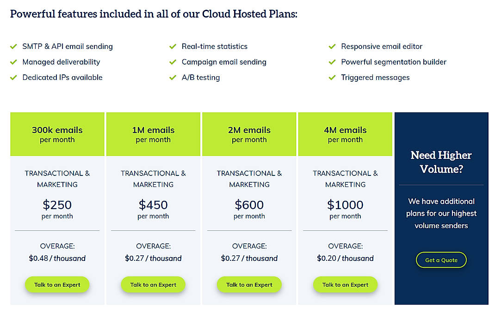Viewport: 495px width, 313px height.
Task: Click the checkmark beside Triggered messages
Action: pos(332,77)
